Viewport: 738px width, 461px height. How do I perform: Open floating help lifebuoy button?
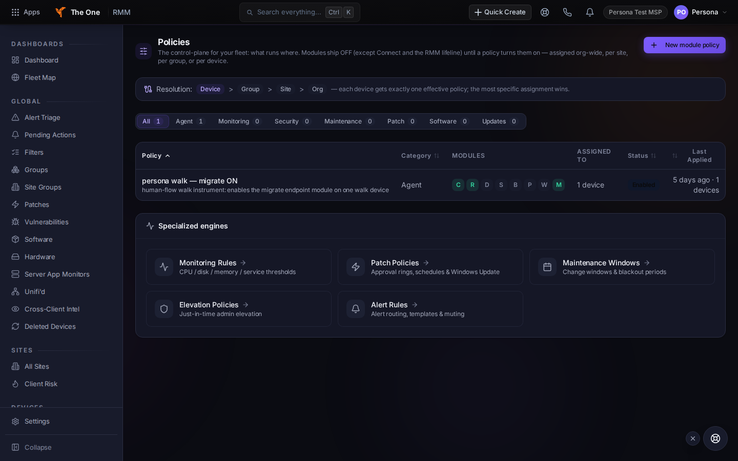(x=715, y=438)
